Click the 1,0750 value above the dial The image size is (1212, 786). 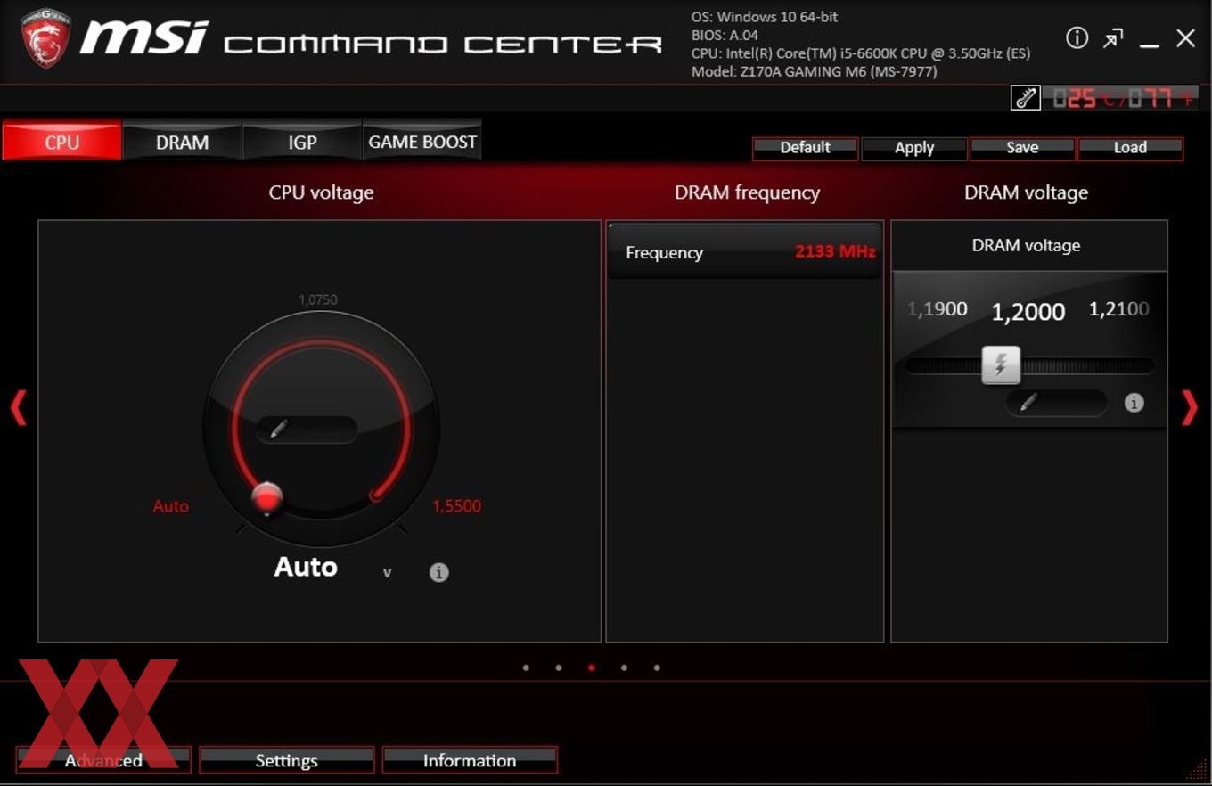point(318,300)
